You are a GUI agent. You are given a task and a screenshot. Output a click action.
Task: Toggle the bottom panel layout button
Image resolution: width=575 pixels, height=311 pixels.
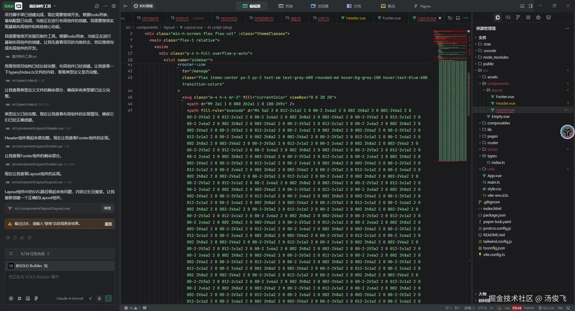point(522,6)
